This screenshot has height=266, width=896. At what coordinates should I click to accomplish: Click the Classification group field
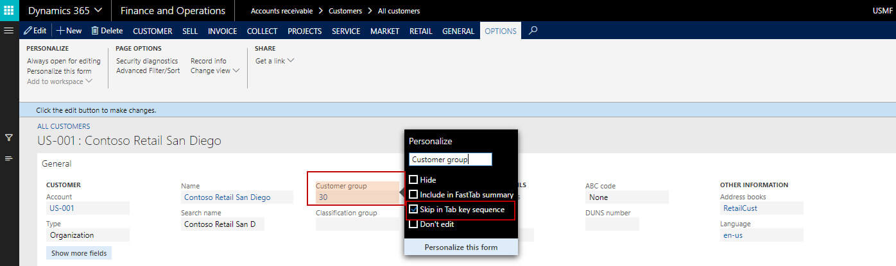pyautogui.click(x=357, y=224)
